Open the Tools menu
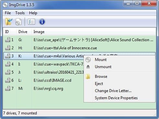 point(20,13)
